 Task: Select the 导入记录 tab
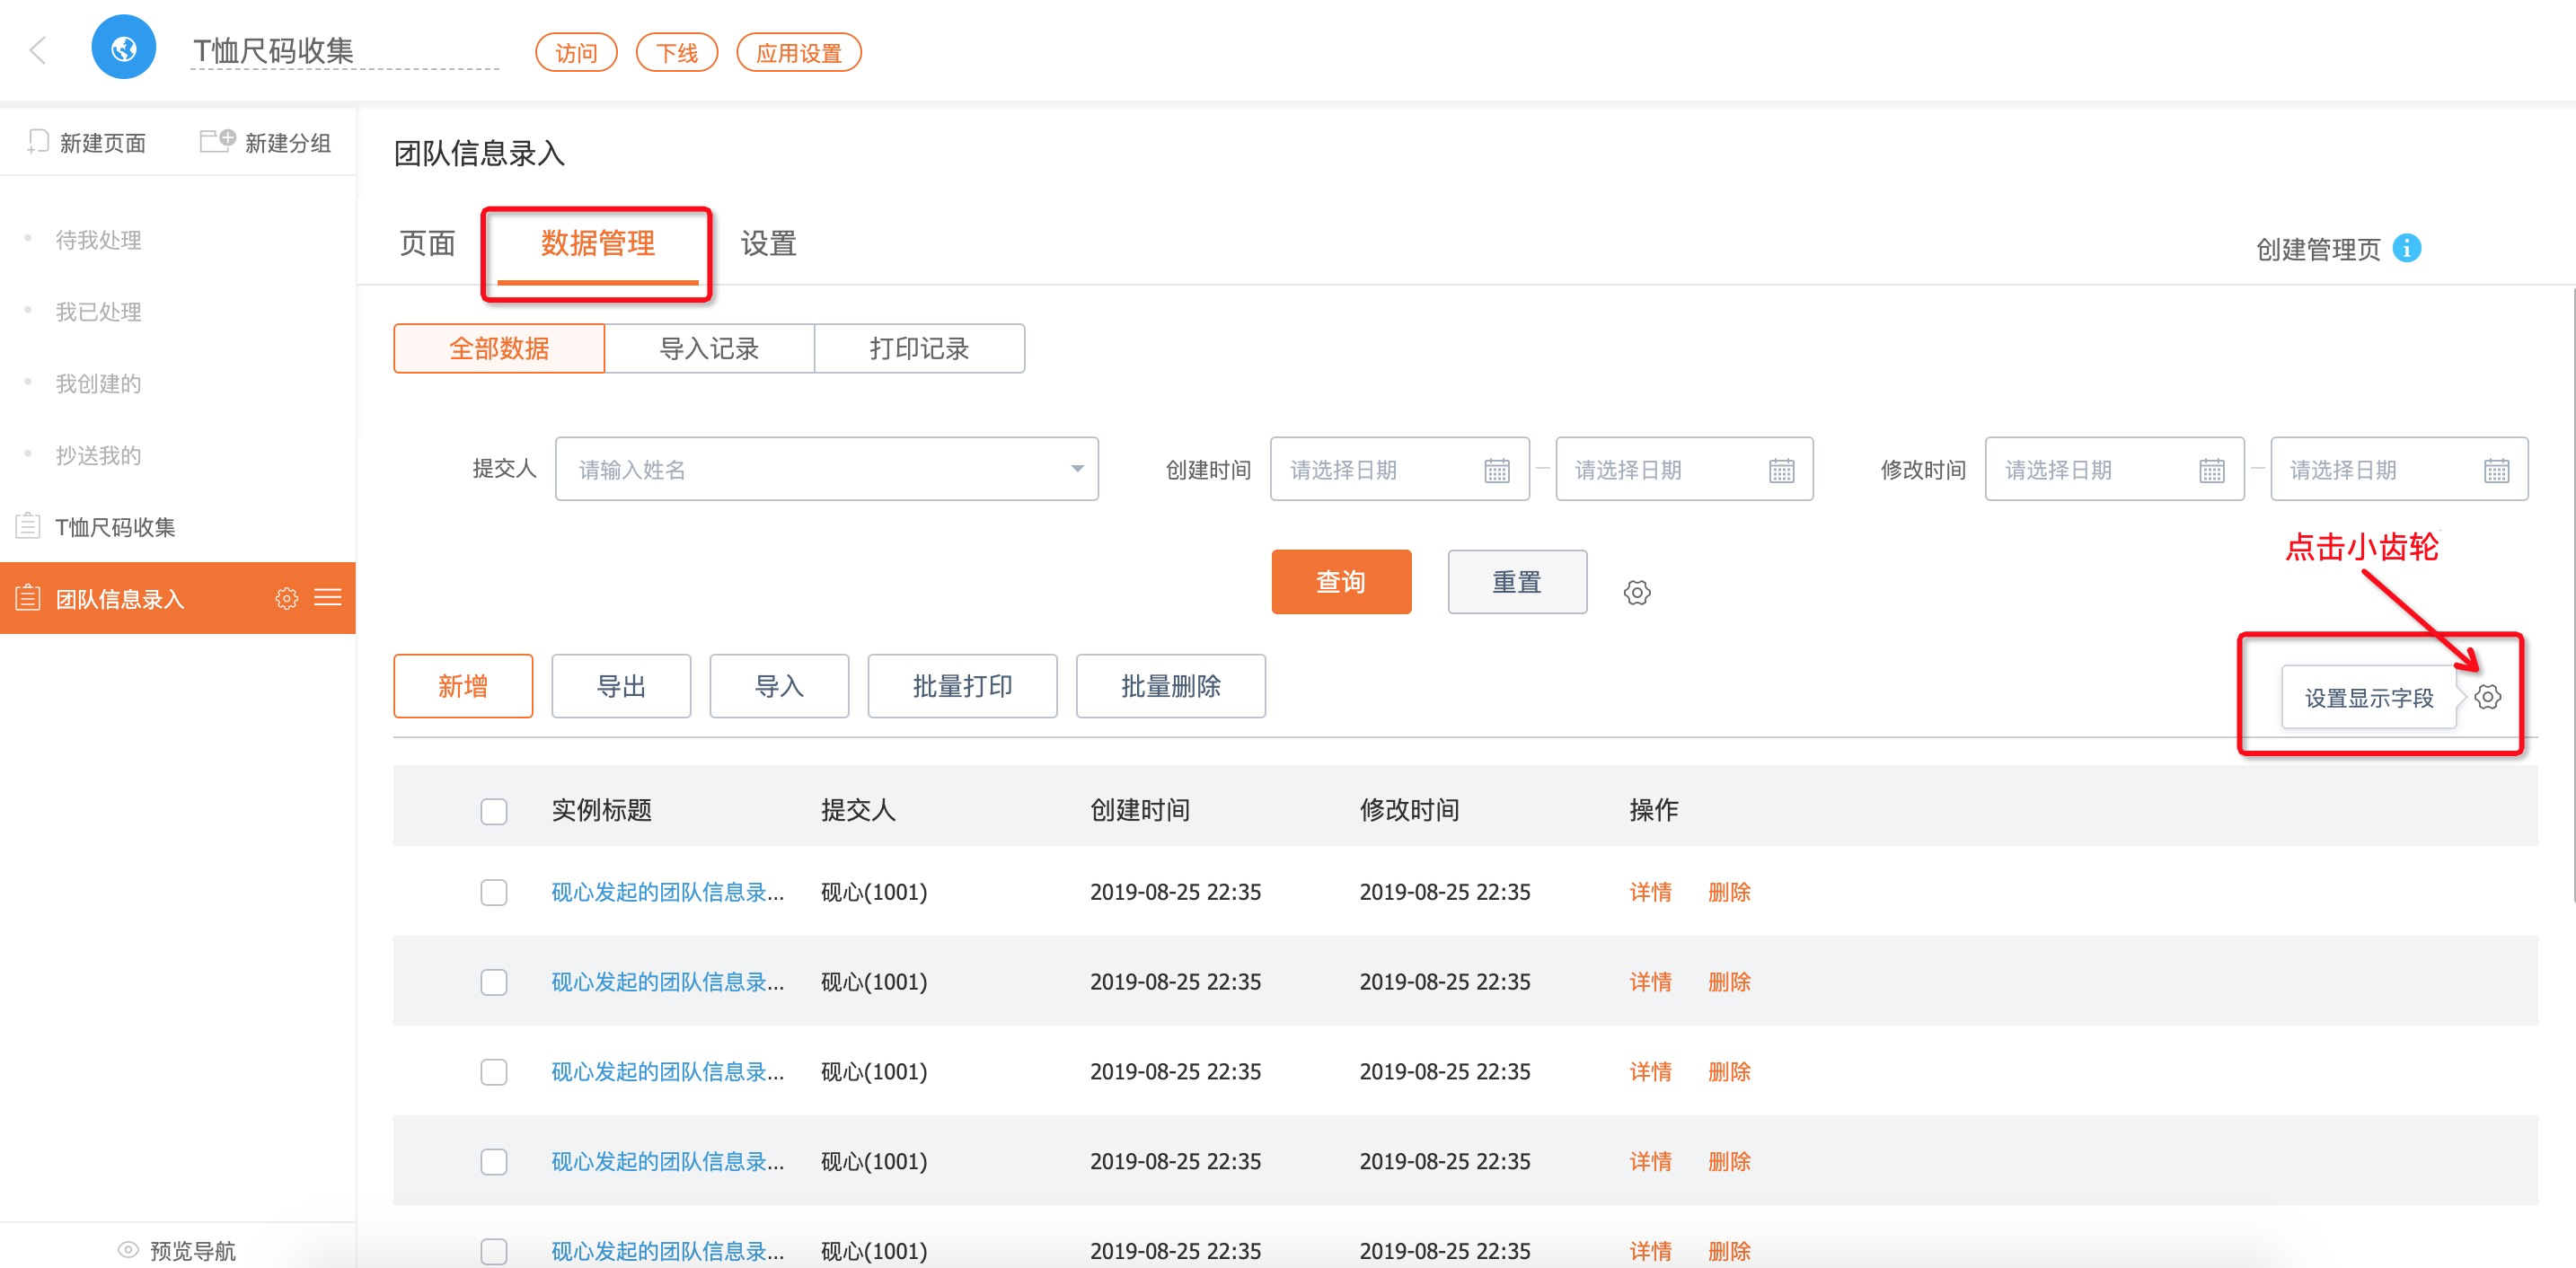(709, 348)
